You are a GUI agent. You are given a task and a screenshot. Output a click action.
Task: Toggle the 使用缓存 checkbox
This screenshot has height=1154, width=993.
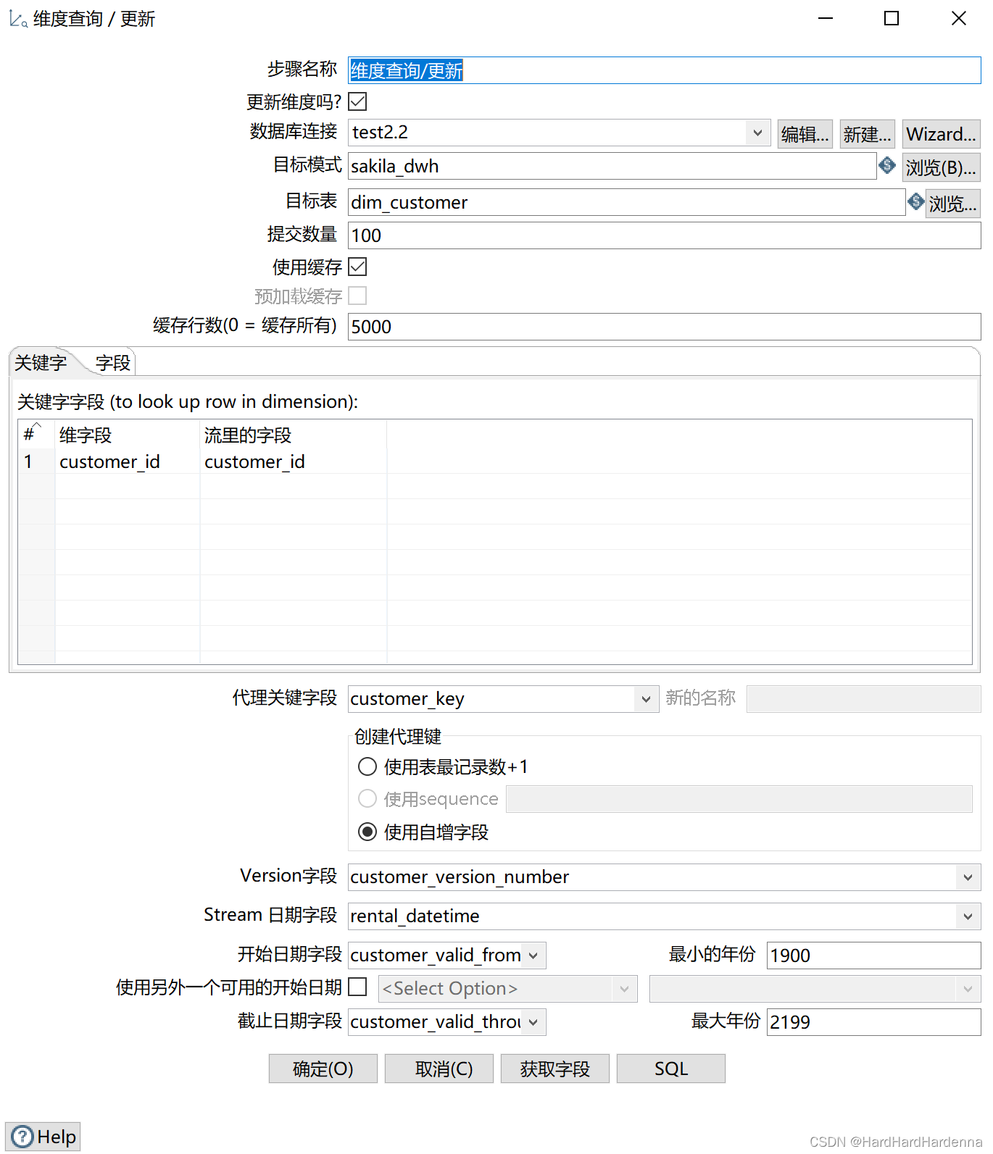[357, 267]
